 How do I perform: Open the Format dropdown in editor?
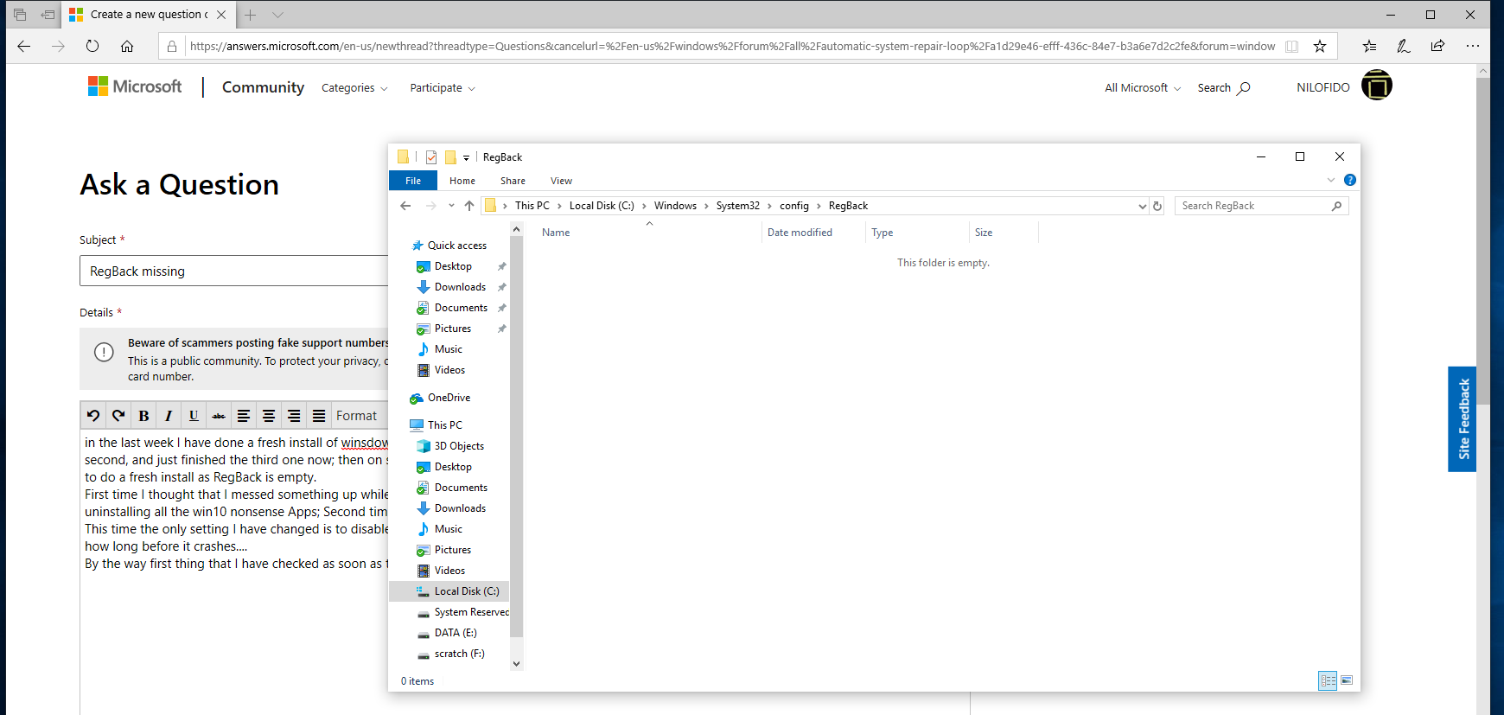click(361, 416)
